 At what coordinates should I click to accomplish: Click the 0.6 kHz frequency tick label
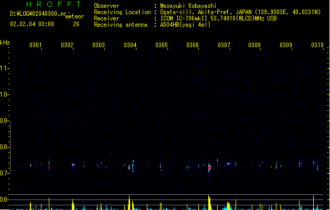tap(4, 199)
